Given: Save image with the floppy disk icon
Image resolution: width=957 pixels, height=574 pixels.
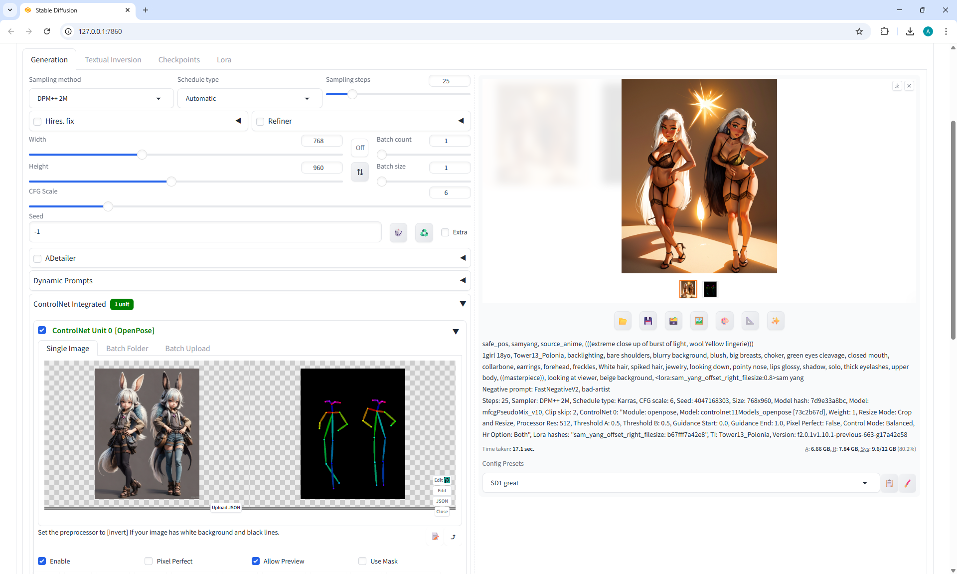Looking at the screenshot, I should coord(648,321).
